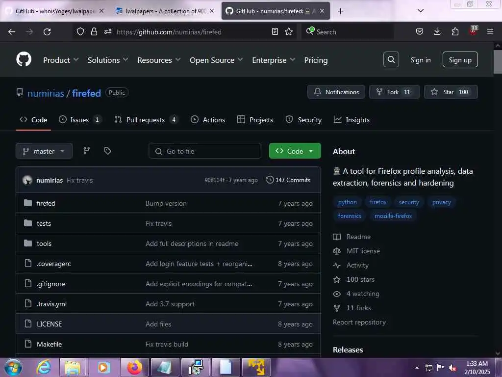Open 147 Commits history link
Screen dimensions: 502x377
tap(288, 180)
